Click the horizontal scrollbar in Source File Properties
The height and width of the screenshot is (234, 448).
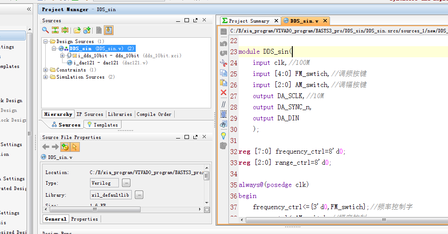(x=95, y=210)
